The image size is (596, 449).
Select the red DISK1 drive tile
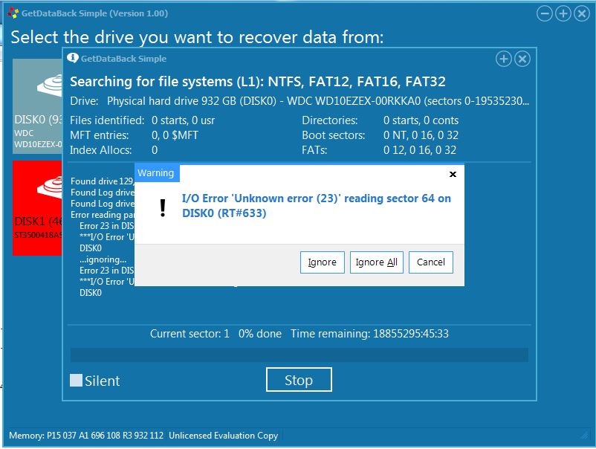[37, 208]
